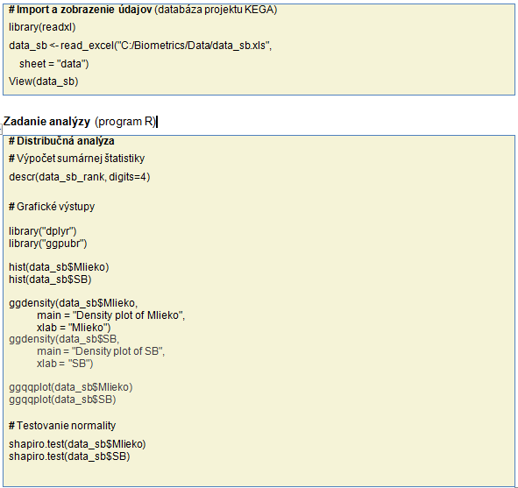Click the line 'library(readxl)'
Viewport: 518px width, 488px height.
(x=42, y=27)
